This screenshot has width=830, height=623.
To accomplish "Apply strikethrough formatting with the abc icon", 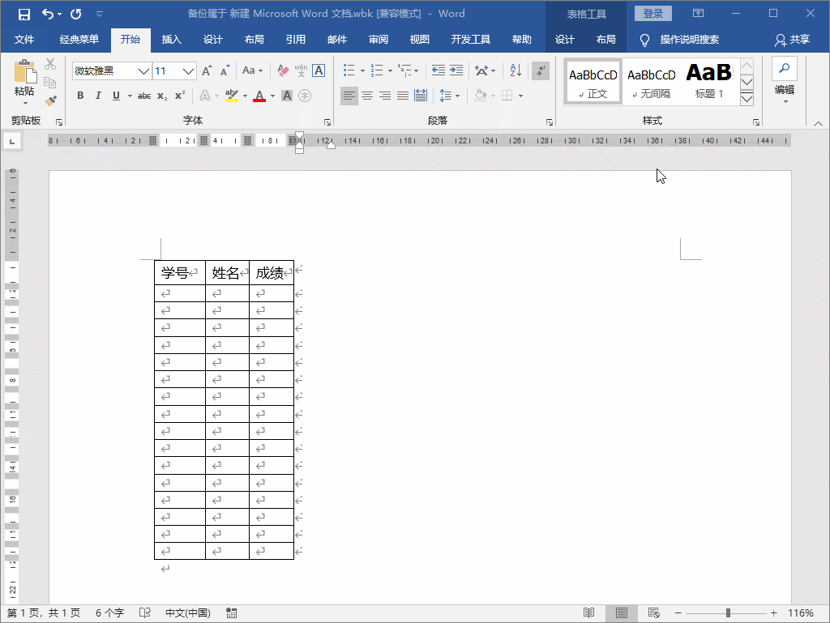I will [144, 96].
